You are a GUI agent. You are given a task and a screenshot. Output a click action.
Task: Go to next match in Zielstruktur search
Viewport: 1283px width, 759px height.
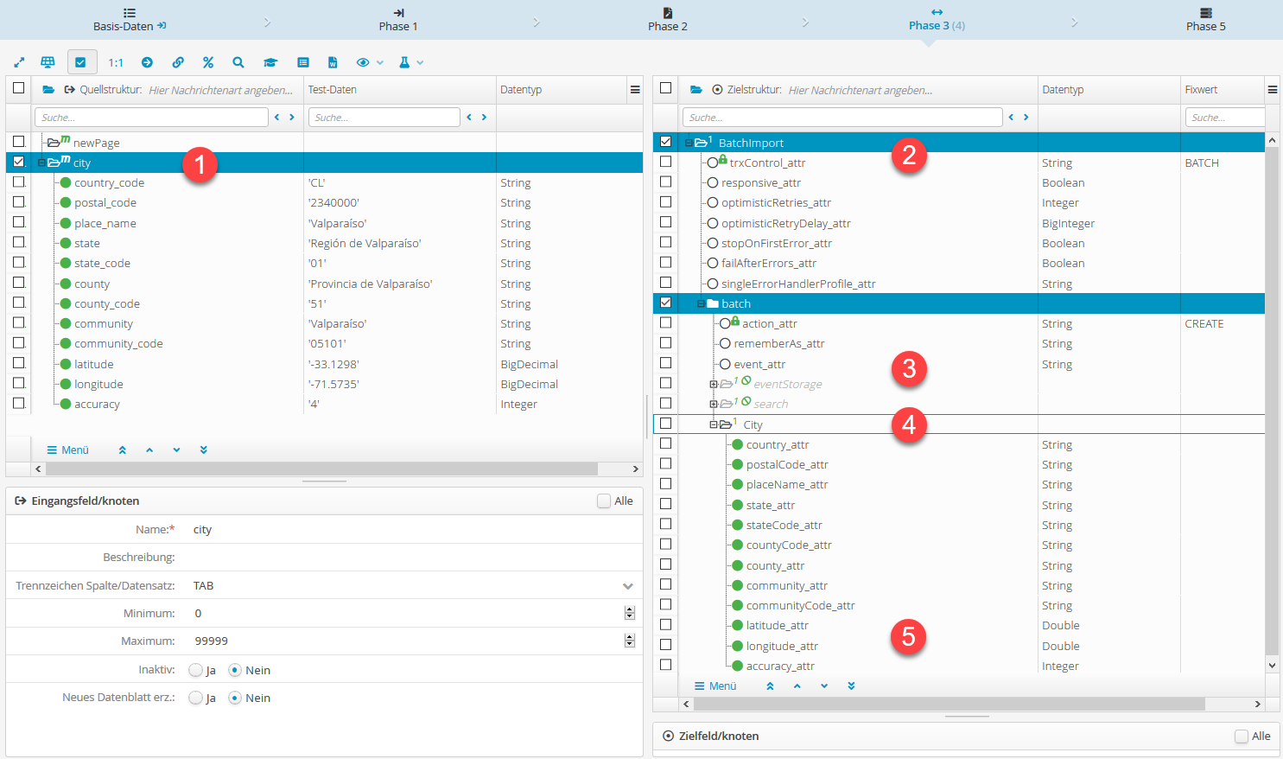point(1026,117)
